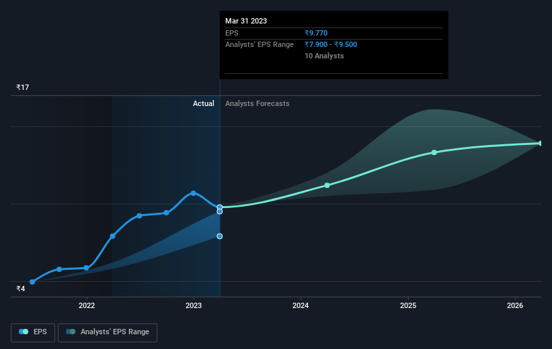
Task: Click the Analysts Forecasts section label
Action: pos(258,103)
